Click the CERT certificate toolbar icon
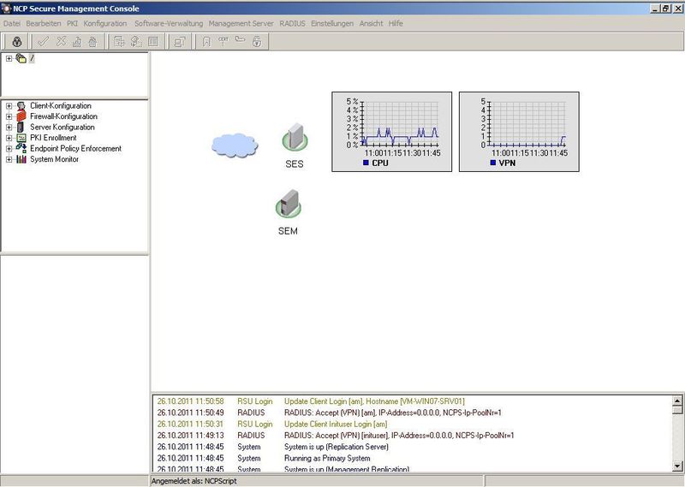The width and height of the screenshot is (685, 487). click(x=223, y=41)
